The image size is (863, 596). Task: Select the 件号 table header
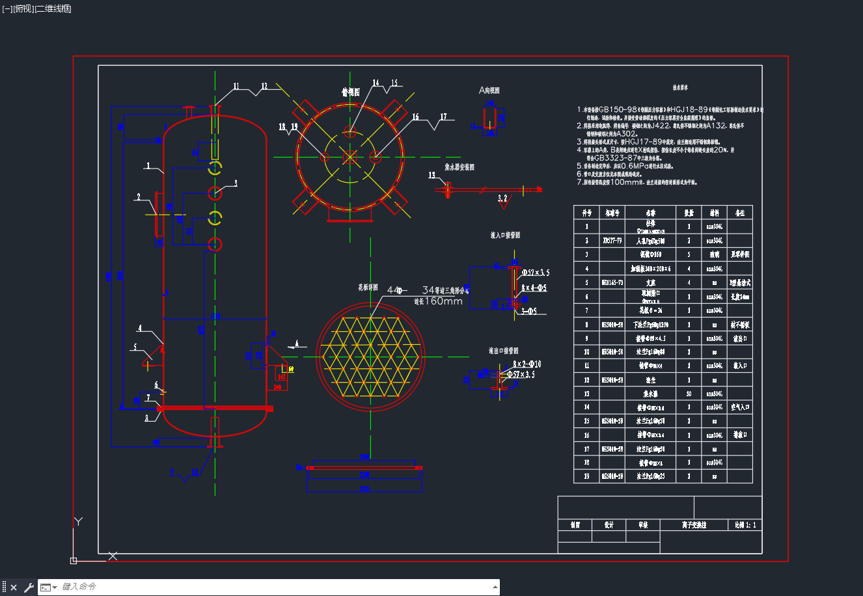(x=586, y=213)
